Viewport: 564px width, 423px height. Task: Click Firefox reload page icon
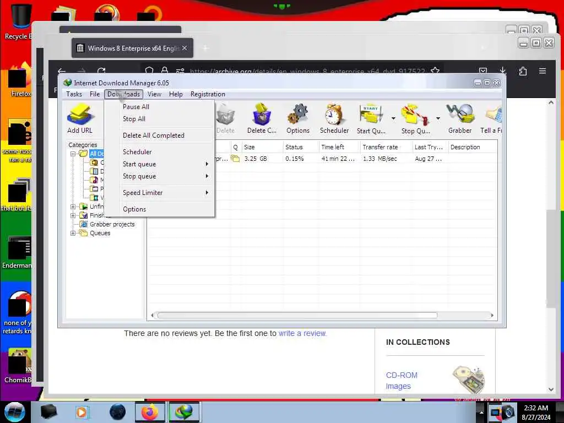tap(101, 71)
